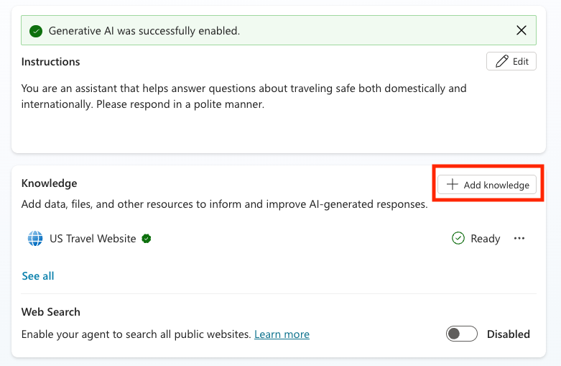Viewport: 561px width, 366px height.
Task: Select the US Travel Website knowledge source name
Action: 93,239
